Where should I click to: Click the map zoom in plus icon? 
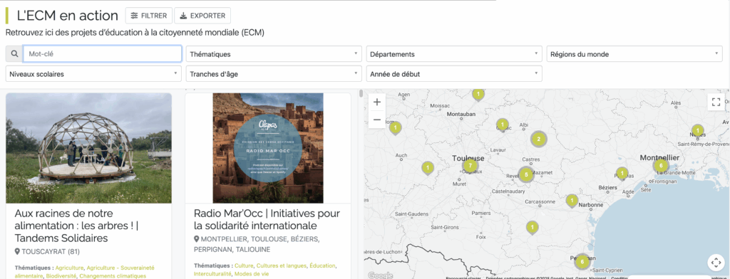click(377, 102)
